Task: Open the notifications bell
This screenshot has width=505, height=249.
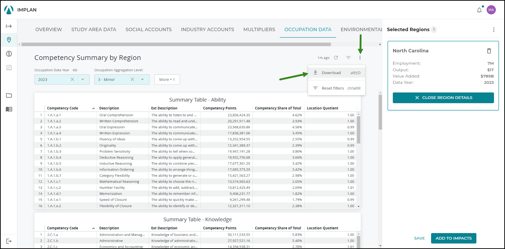Action: 479,10
